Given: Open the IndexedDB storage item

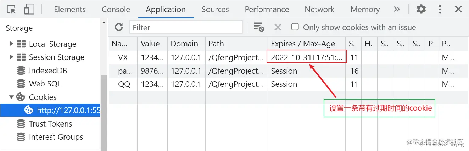Looking at the screenshot, I should pyautogui.click(x=48, y=71).
